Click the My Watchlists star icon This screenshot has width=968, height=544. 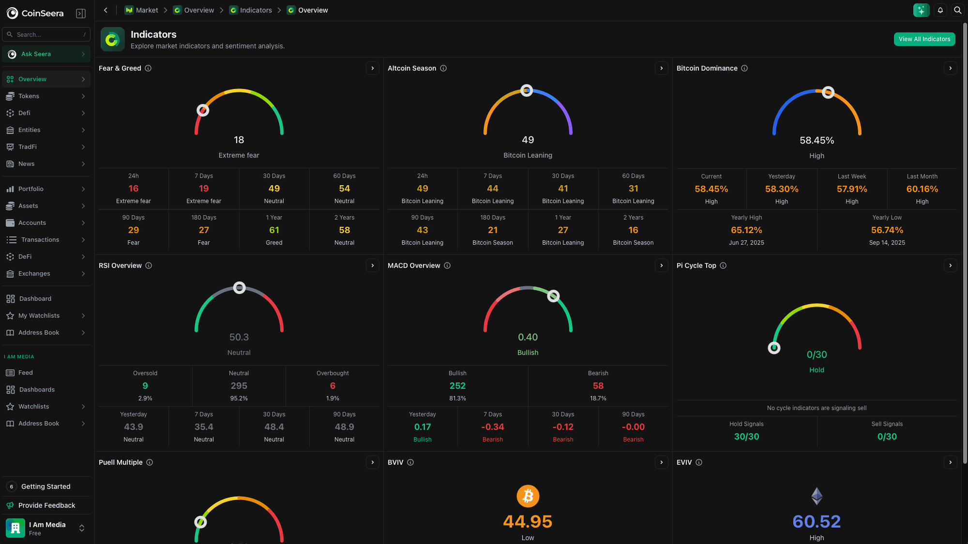point(10,316)
